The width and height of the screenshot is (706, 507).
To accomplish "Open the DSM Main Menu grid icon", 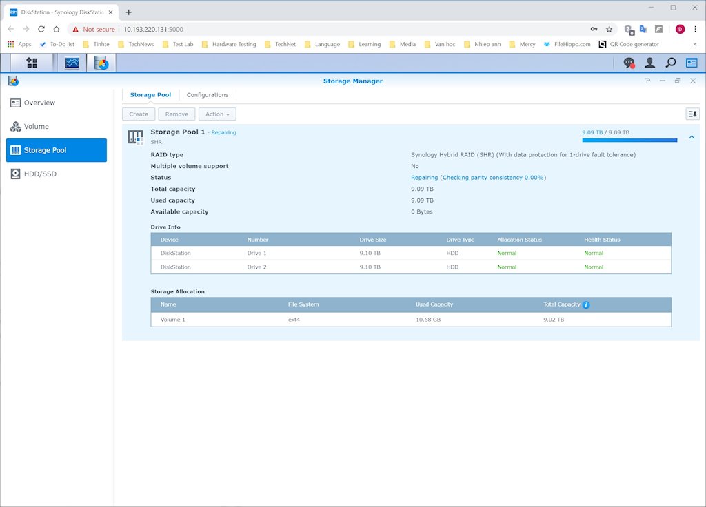I will [32, 63].
